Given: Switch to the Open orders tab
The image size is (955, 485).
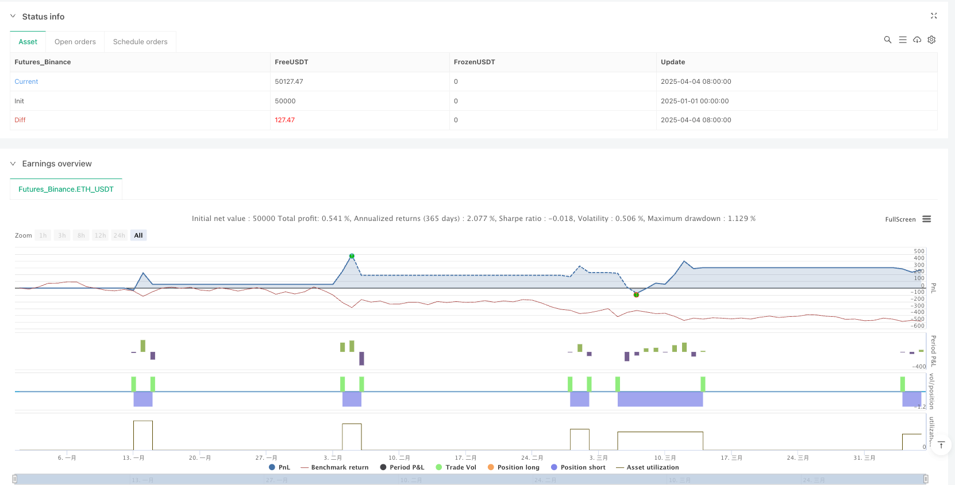Looking at the screenshot, I should pyautogui.click(x=75, y=42).
